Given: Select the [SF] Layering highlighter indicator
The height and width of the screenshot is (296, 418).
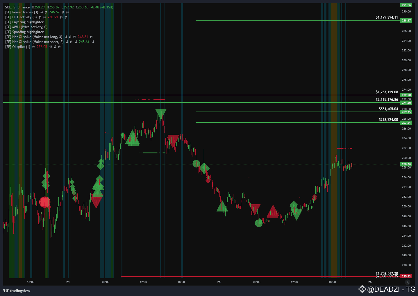Looking at the screenshot, I should pyautogui.click(x=24, y=22).
